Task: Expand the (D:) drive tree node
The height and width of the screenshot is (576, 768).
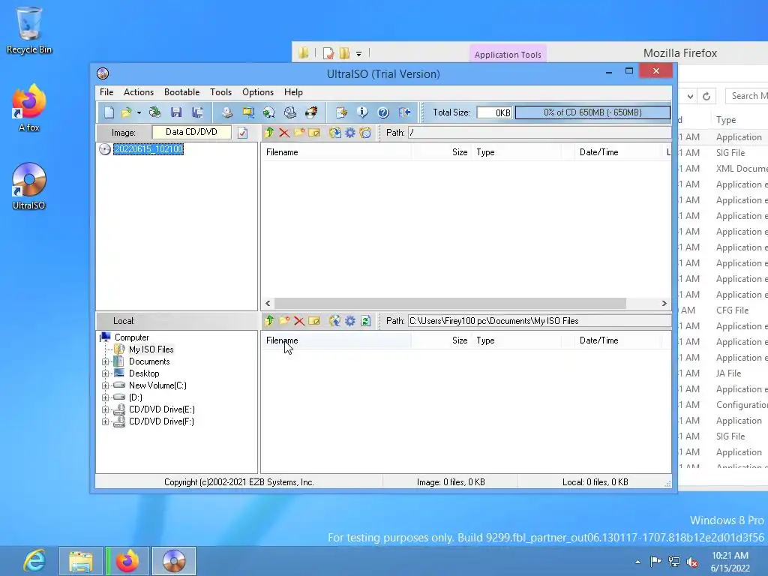Action: 105,397
